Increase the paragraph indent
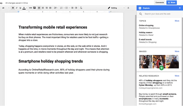The height and width of the screenshot is (107, 183). click(x=76, y=8)
